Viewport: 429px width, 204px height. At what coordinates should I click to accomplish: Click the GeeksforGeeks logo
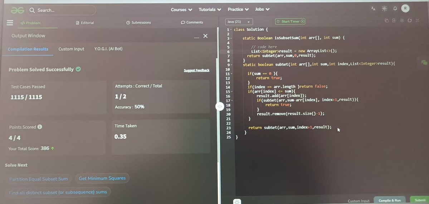pyautogui.click(x=18, y=10)
